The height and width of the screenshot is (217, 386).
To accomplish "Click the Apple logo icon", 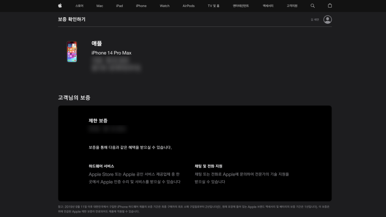I will tap(60, 6).
